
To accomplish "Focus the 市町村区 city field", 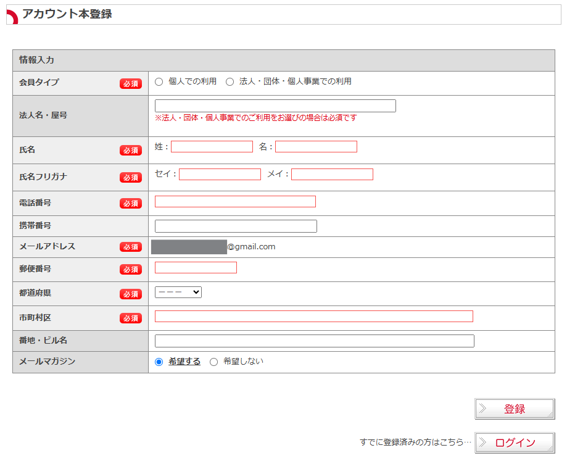I will (314, 316).
